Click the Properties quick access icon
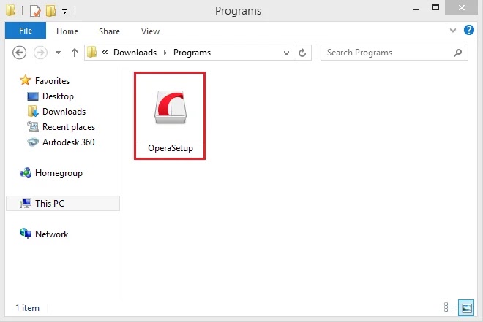 [35, 11]
